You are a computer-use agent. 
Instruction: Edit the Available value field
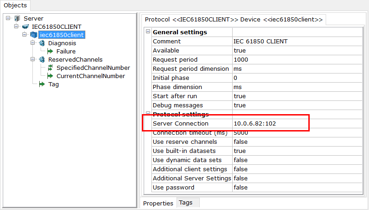click(x=297, y=51)
